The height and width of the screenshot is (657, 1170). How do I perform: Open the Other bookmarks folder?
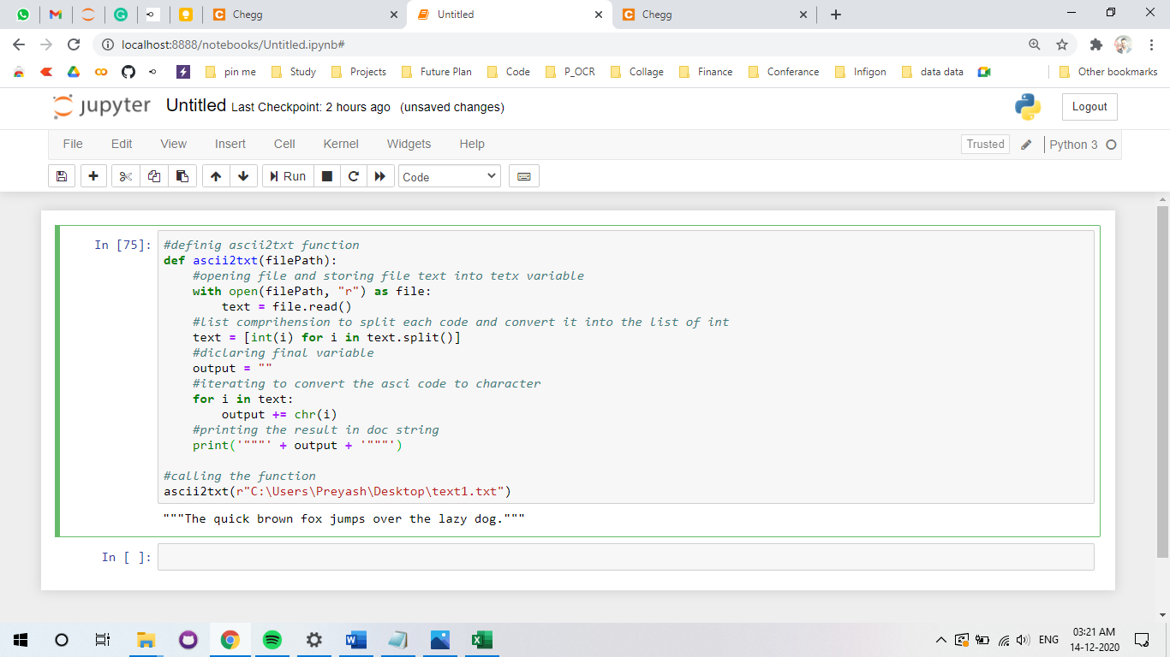pyautogui.click(x=1108, y=72)
